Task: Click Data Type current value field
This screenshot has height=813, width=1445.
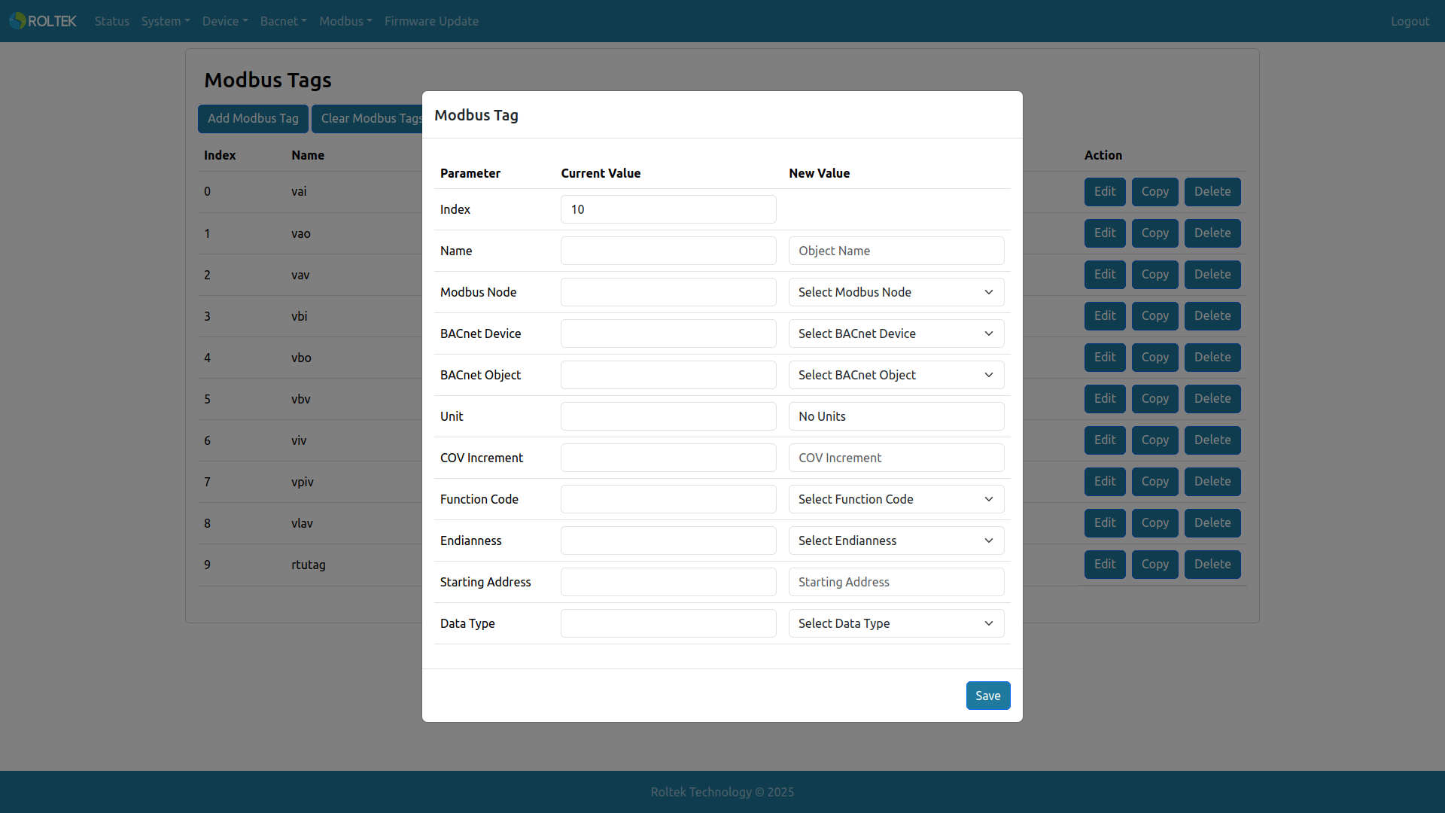Action: coord(668,623)
